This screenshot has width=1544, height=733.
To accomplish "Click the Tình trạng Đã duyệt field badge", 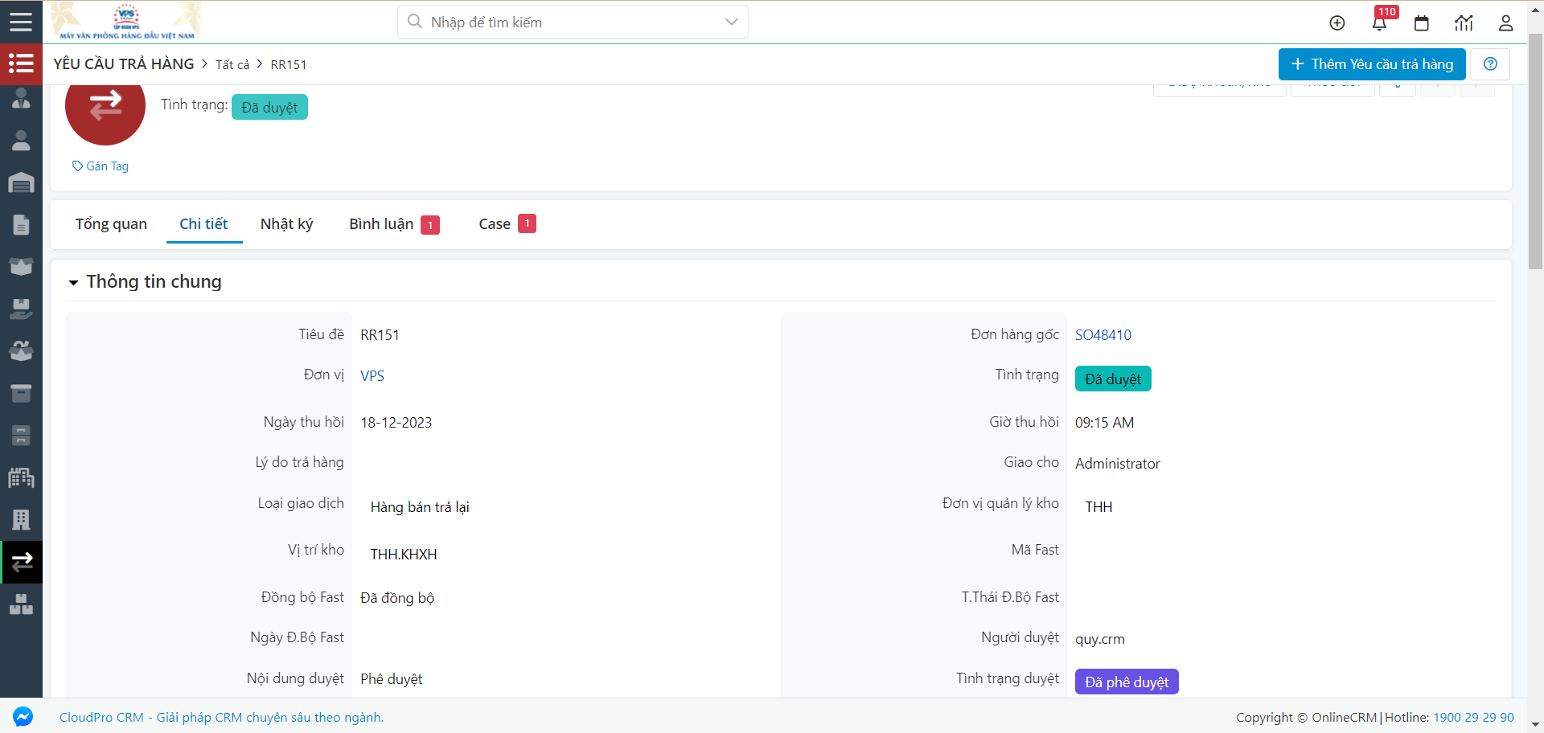I will [x=1113, y=379].
